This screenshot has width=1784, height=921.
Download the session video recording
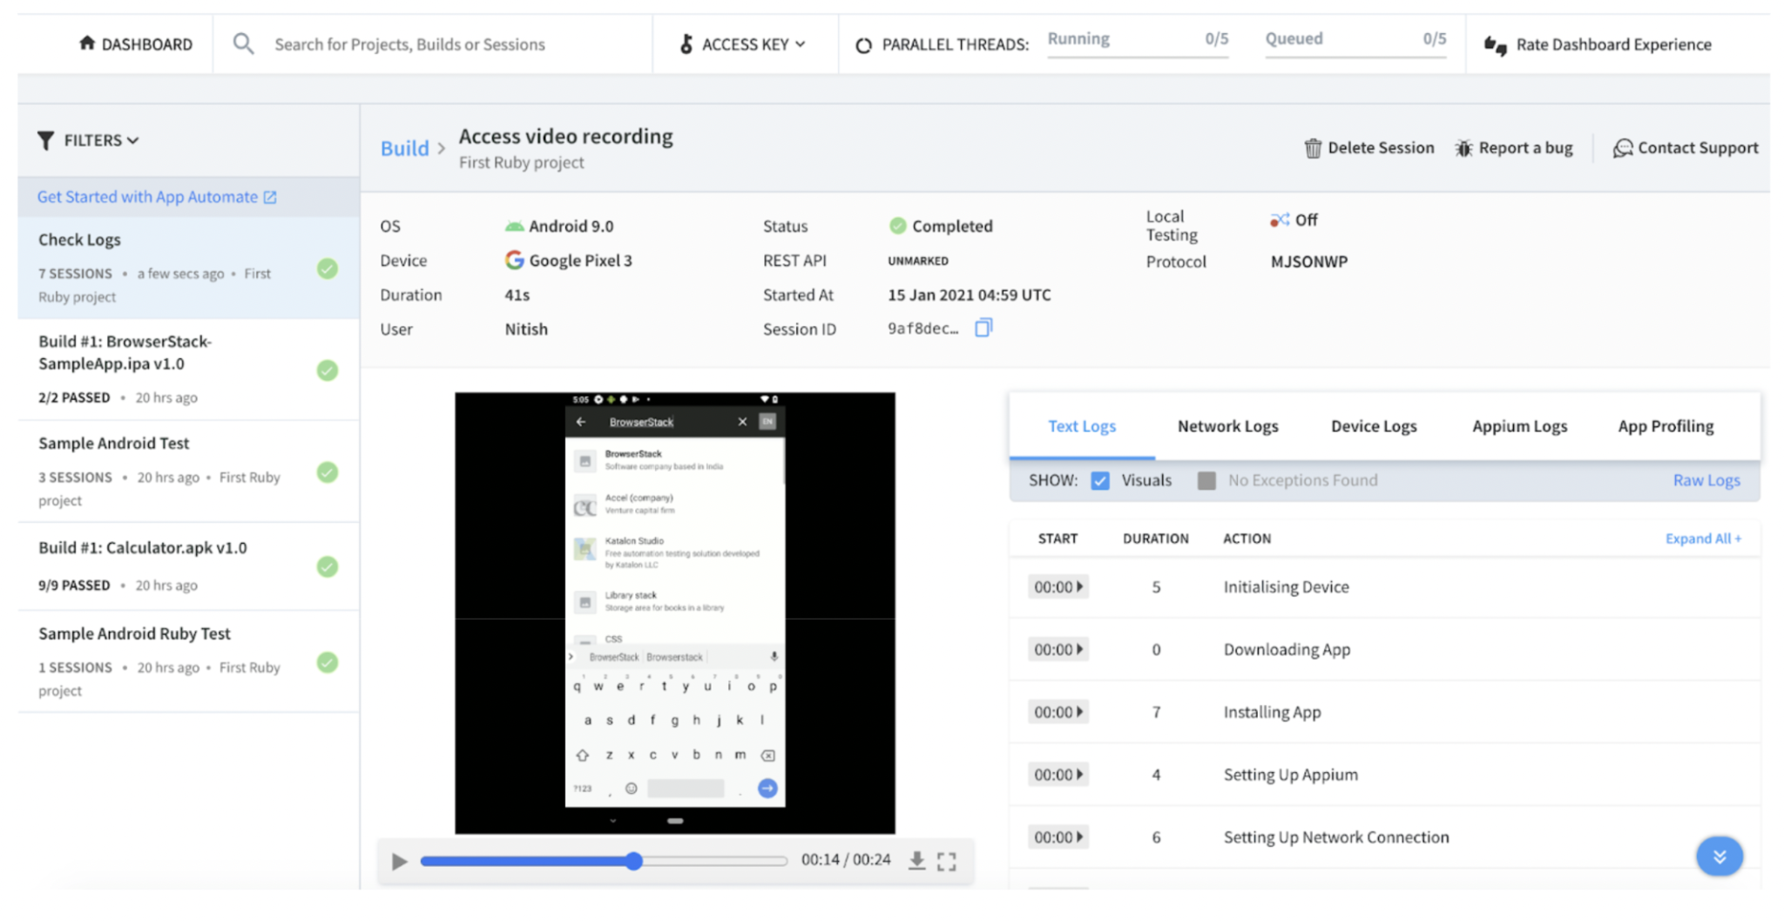click(x=916, y=860)
